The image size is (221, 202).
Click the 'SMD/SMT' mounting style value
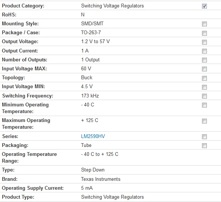(x=92, y=23)
